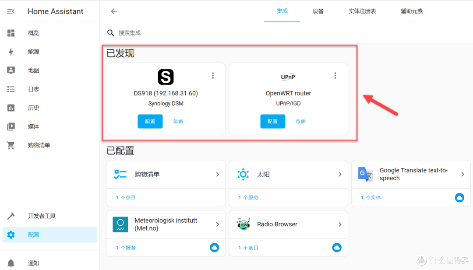473x270 pixels.
Task: Expand the Radio Browser card chevron
Action: pyautogui.click(x=340, y=224)
